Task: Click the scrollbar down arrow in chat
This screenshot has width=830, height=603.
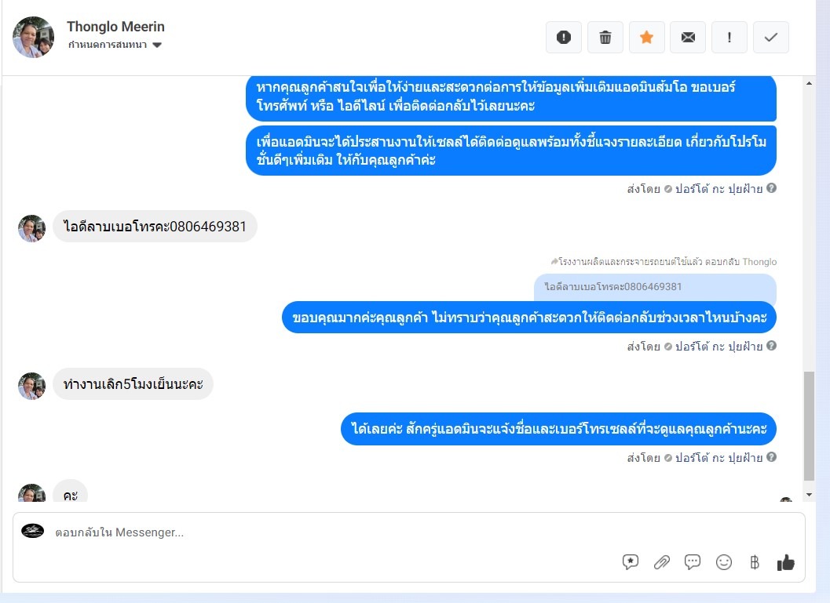Action: pyautogui.click(x=809, y=495)
